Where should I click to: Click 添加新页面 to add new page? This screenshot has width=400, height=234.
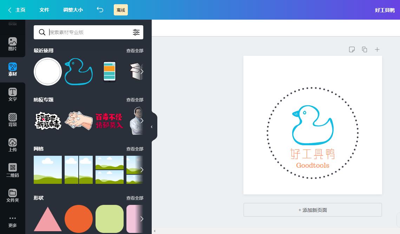(313, 210)
